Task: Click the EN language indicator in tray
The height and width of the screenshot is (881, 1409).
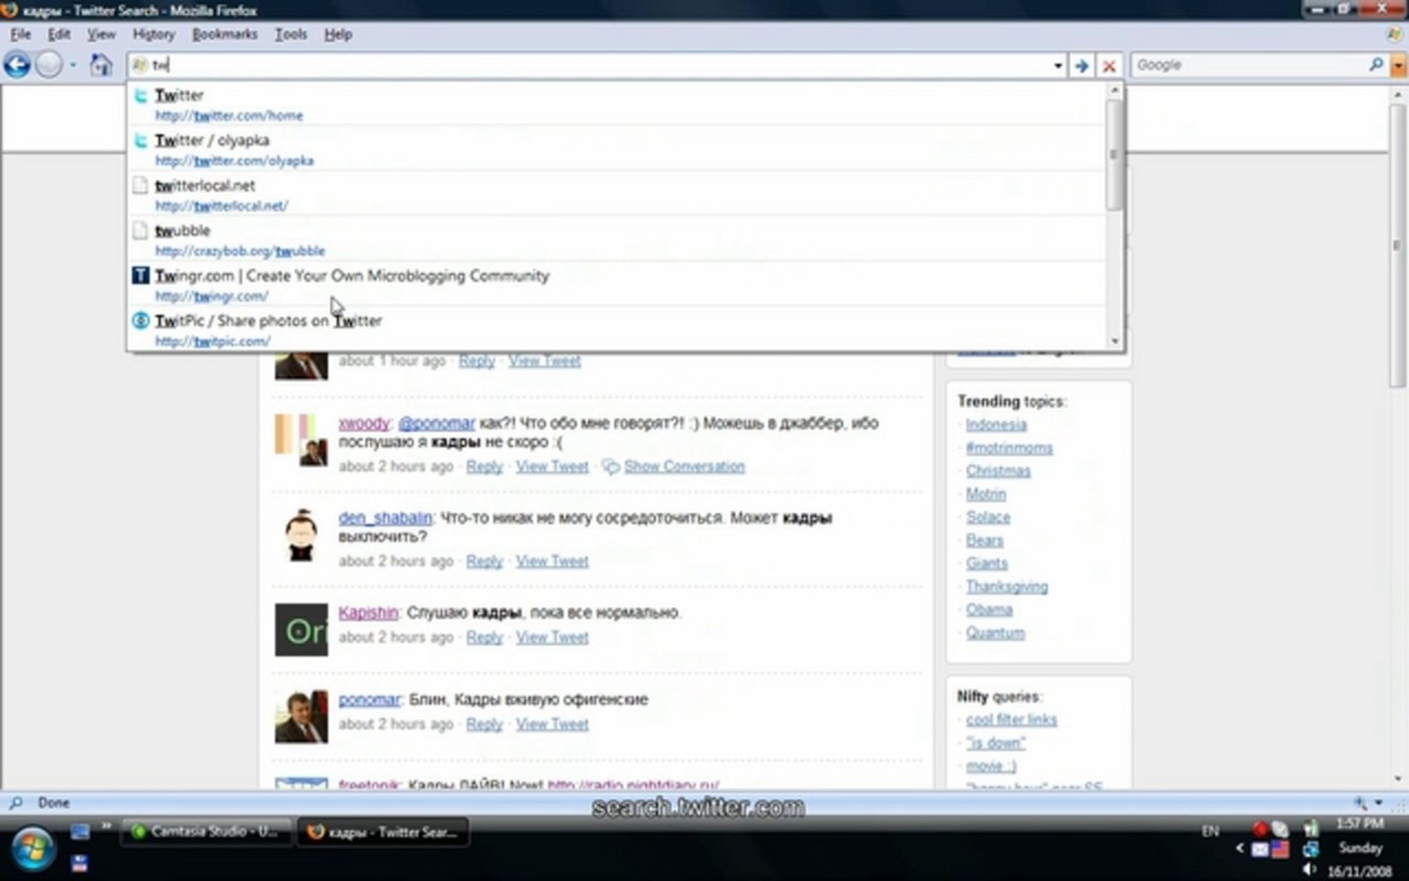Action: click(1210, 831)
